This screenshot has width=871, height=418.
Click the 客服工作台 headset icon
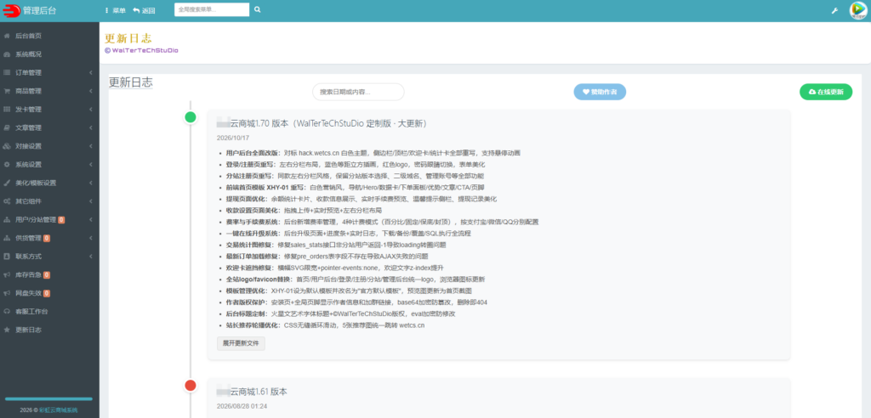[x=7, y=312]
